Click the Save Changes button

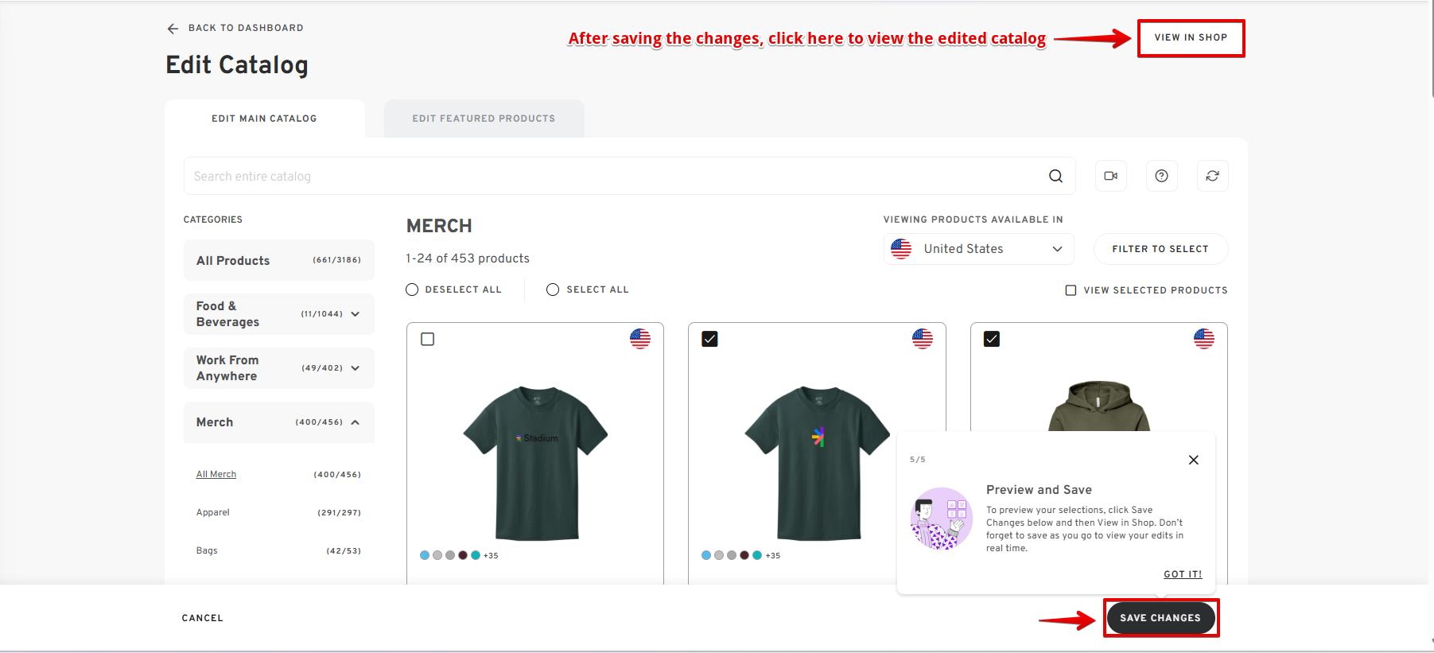[1160, 618]
